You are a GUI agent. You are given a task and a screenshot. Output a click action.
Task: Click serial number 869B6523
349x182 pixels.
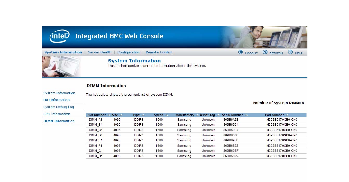231,146
